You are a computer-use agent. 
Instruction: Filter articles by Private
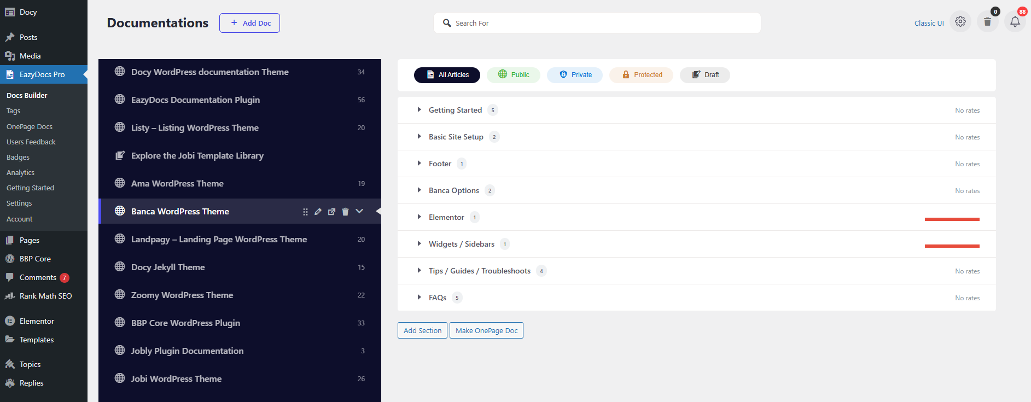point(575,75)
